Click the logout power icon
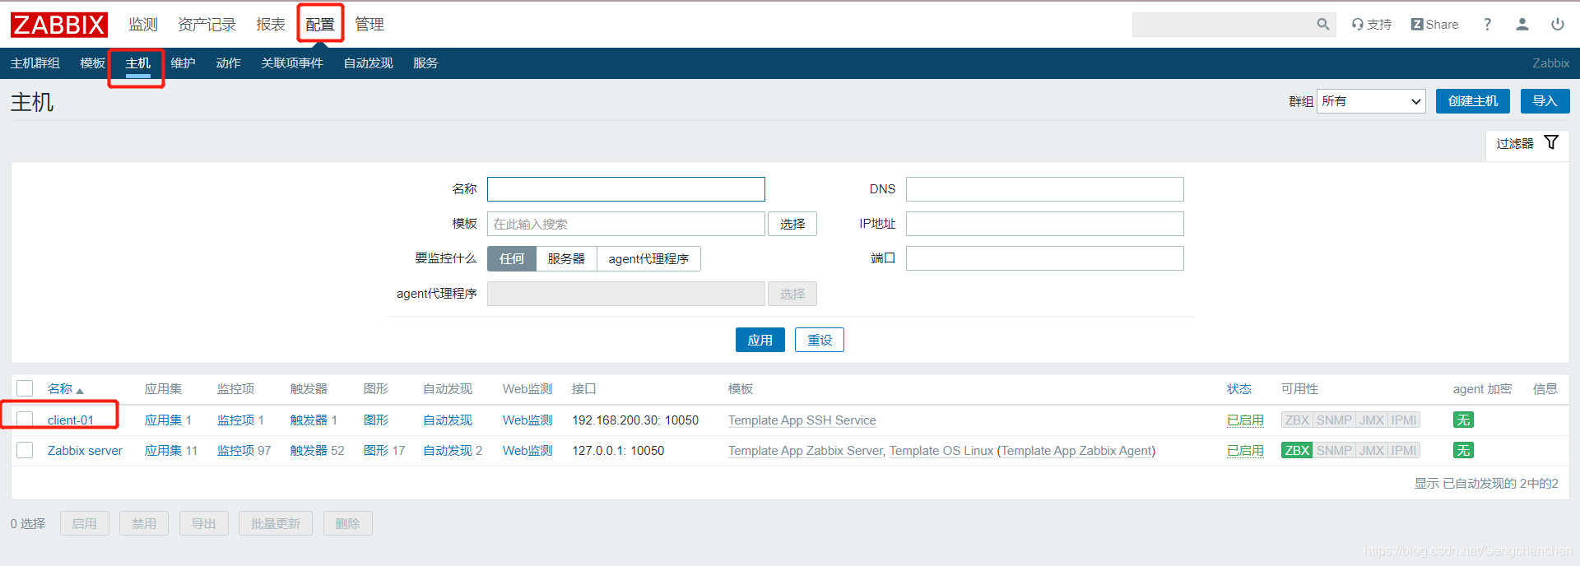The image size is (1580, 566). pyautogui.click(x=1558, y=25)
